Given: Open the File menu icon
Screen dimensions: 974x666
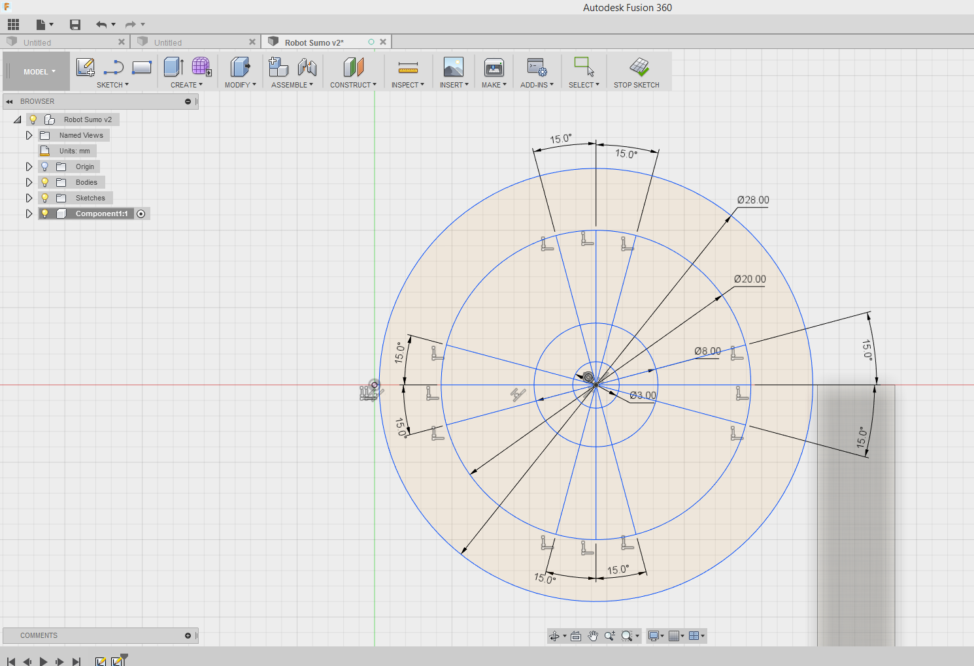Looking at the screenshot, I should (x=41, y=25).
